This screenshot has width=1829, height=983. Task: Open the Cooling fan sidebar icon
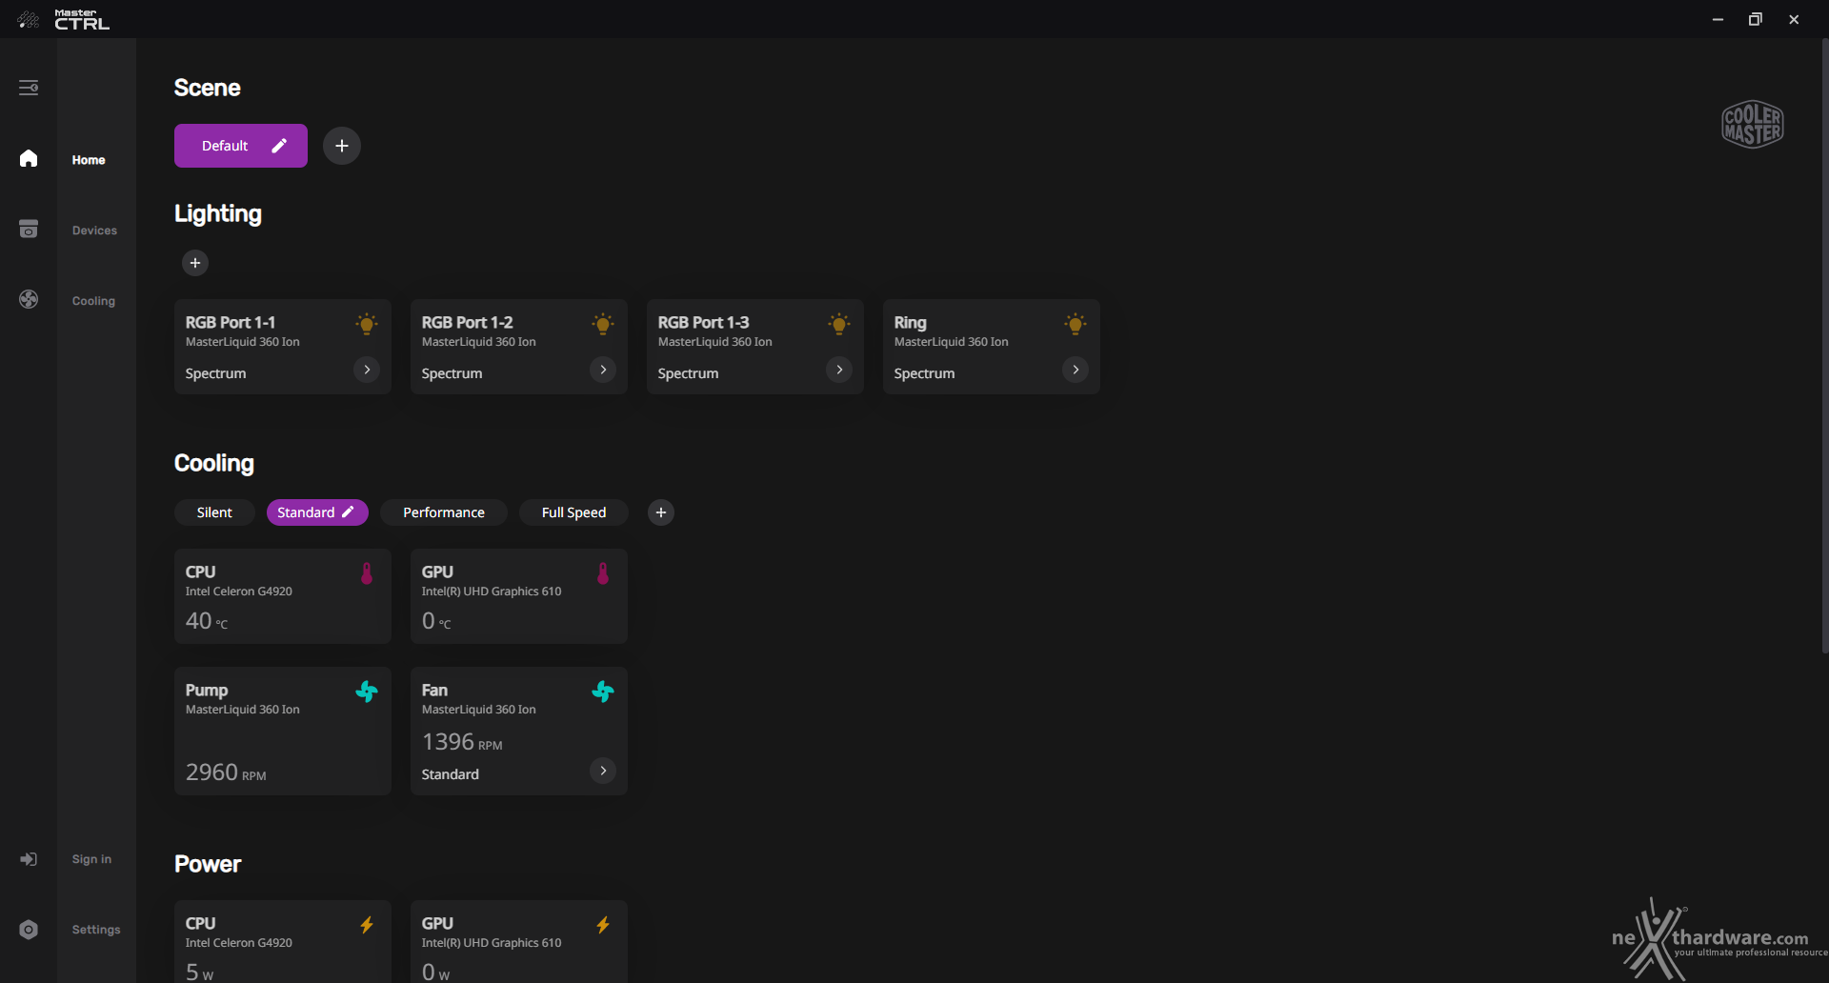click(x=29, y=299)
